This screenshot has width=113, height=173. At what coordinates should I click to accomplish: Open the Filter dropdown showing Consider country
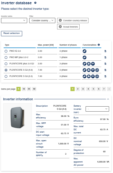pyautogui.click(x=42, y=20)
